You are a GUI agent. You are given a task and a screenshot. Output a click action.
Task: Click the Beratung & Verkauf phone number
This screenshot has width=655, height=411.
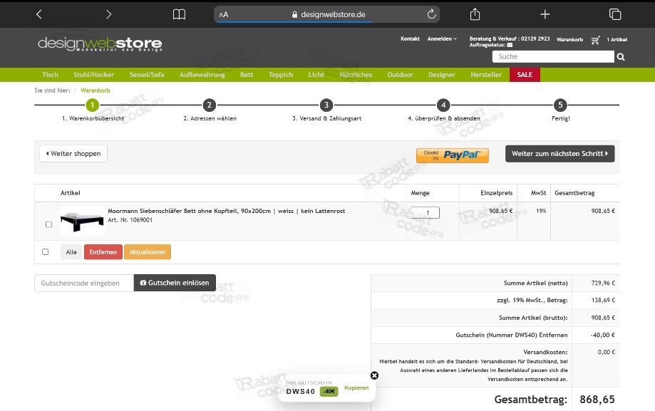pyautogui.click(x=535, y=39)
